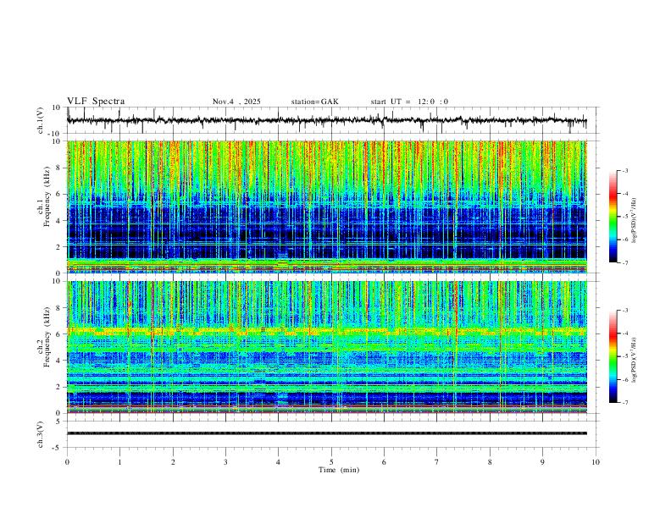Select the "start UT = 12:0 :0" text

(x=409, y=102)
